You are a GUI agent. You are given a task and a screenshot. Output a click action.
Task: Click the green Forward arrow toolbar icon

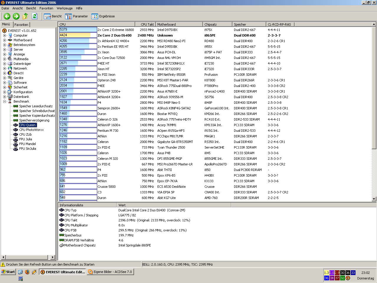point(16,16)
